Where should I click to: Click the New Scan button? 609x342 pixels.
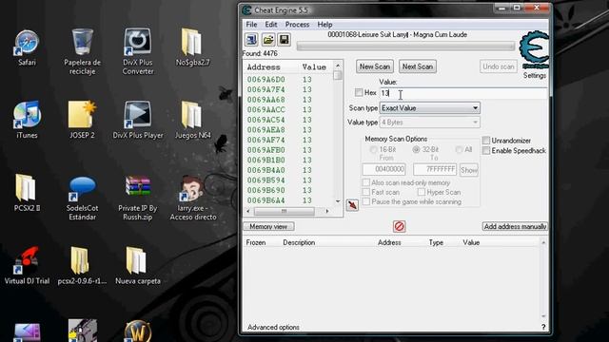[x=374, y=66]
